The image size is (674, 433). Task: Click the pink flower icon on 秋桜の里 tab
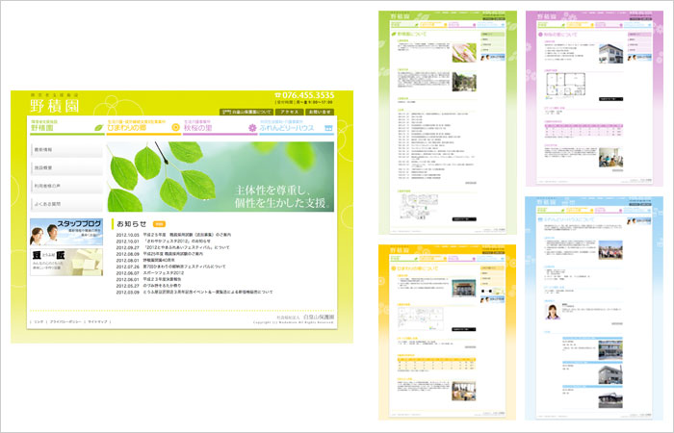coord(253,127)
